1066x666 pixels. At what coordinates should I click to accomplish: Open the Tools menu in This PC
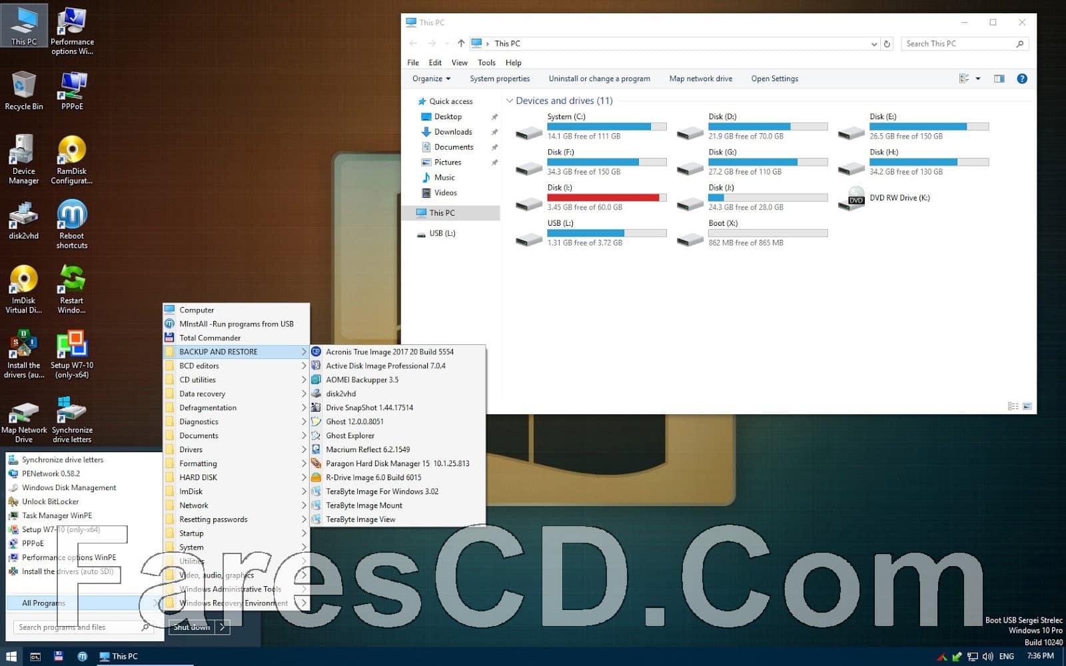[x=486, y=63]
